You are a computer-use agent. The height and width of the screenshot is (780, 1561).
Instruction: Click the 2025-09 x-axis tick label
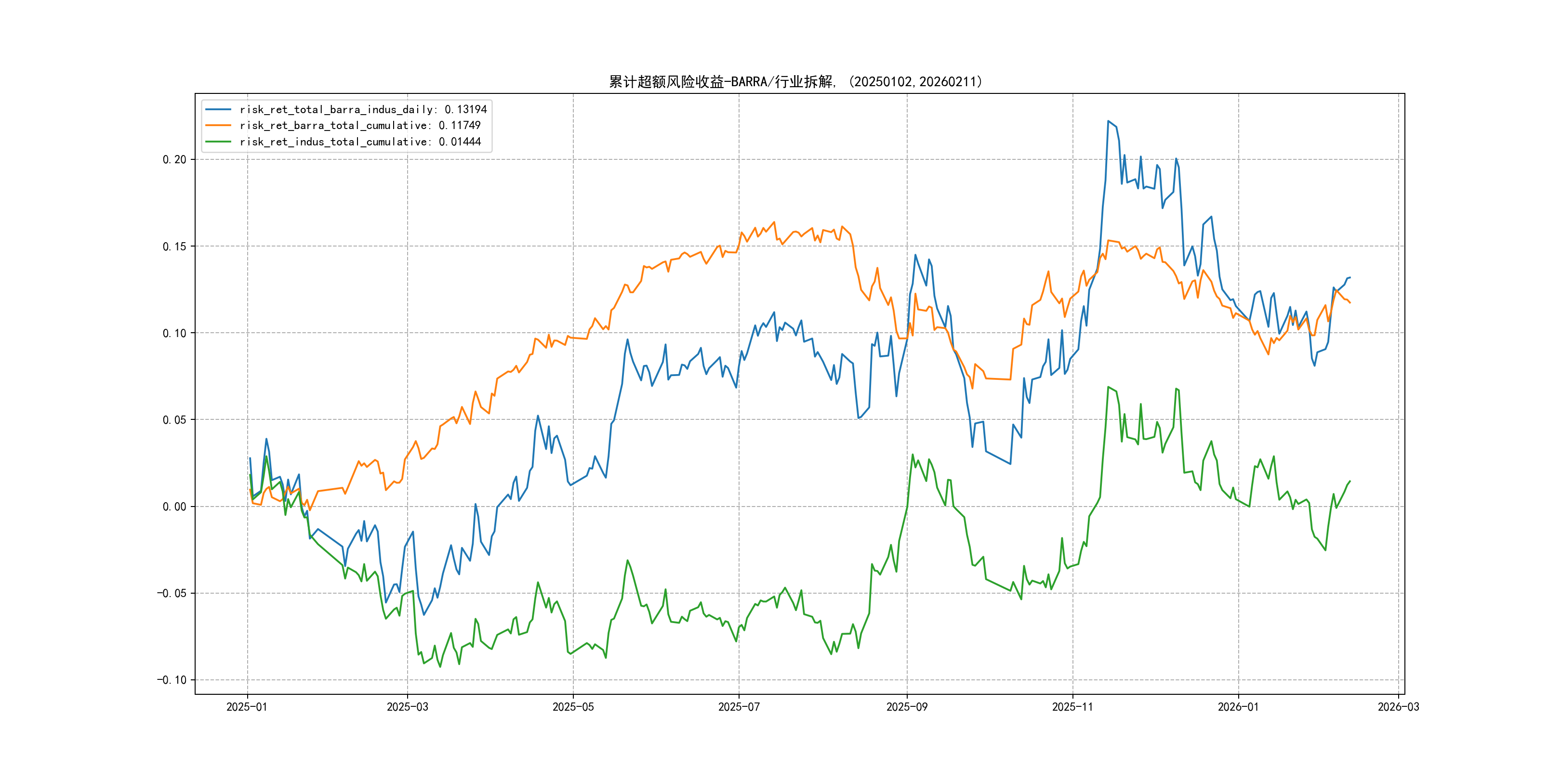pos(907,707)
